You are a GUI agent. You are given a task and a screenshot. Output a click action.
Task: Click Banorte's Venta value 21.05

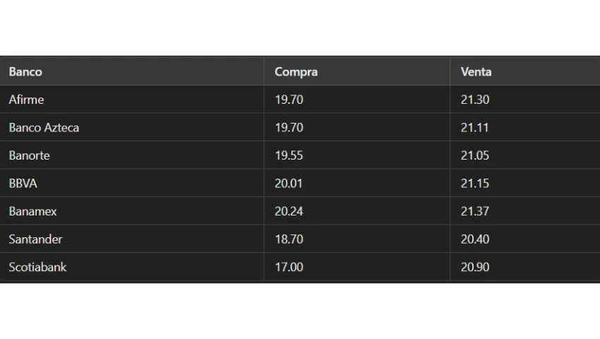(475, 155)
